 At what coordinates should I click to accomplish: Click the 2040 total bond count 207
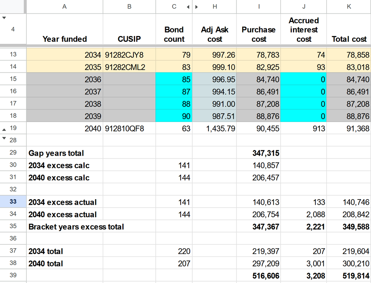[174, 264]
